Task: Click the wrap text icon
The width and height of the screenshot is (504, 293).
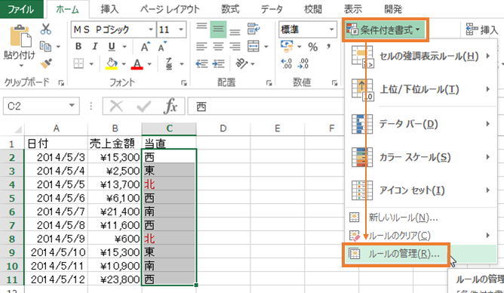Action: point(254,29)
